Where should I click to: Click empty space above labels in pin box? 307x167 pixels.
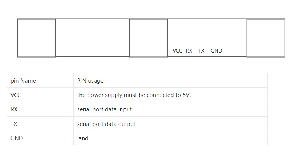[x=207, y=33]
